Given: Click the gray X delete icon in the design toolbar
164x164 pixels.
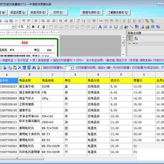Looking at the screenshot, I should pyautogui.click(x=16, y=21).
